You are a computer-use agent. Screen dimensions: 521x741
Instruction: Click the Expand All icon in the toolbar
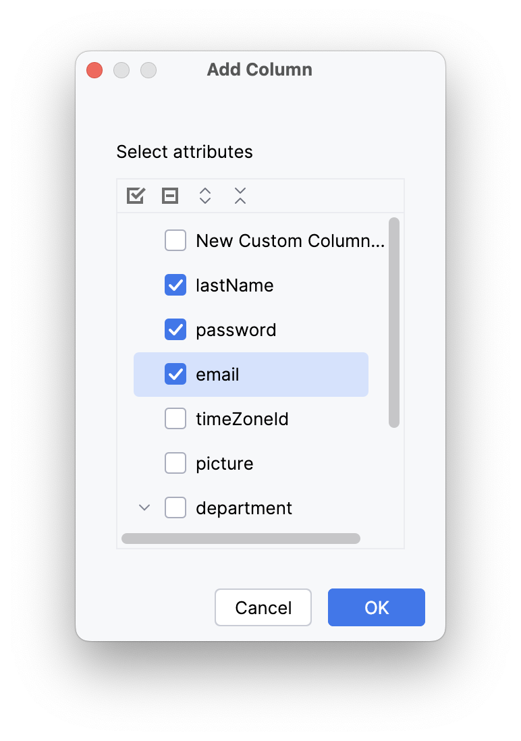(204, 195)
